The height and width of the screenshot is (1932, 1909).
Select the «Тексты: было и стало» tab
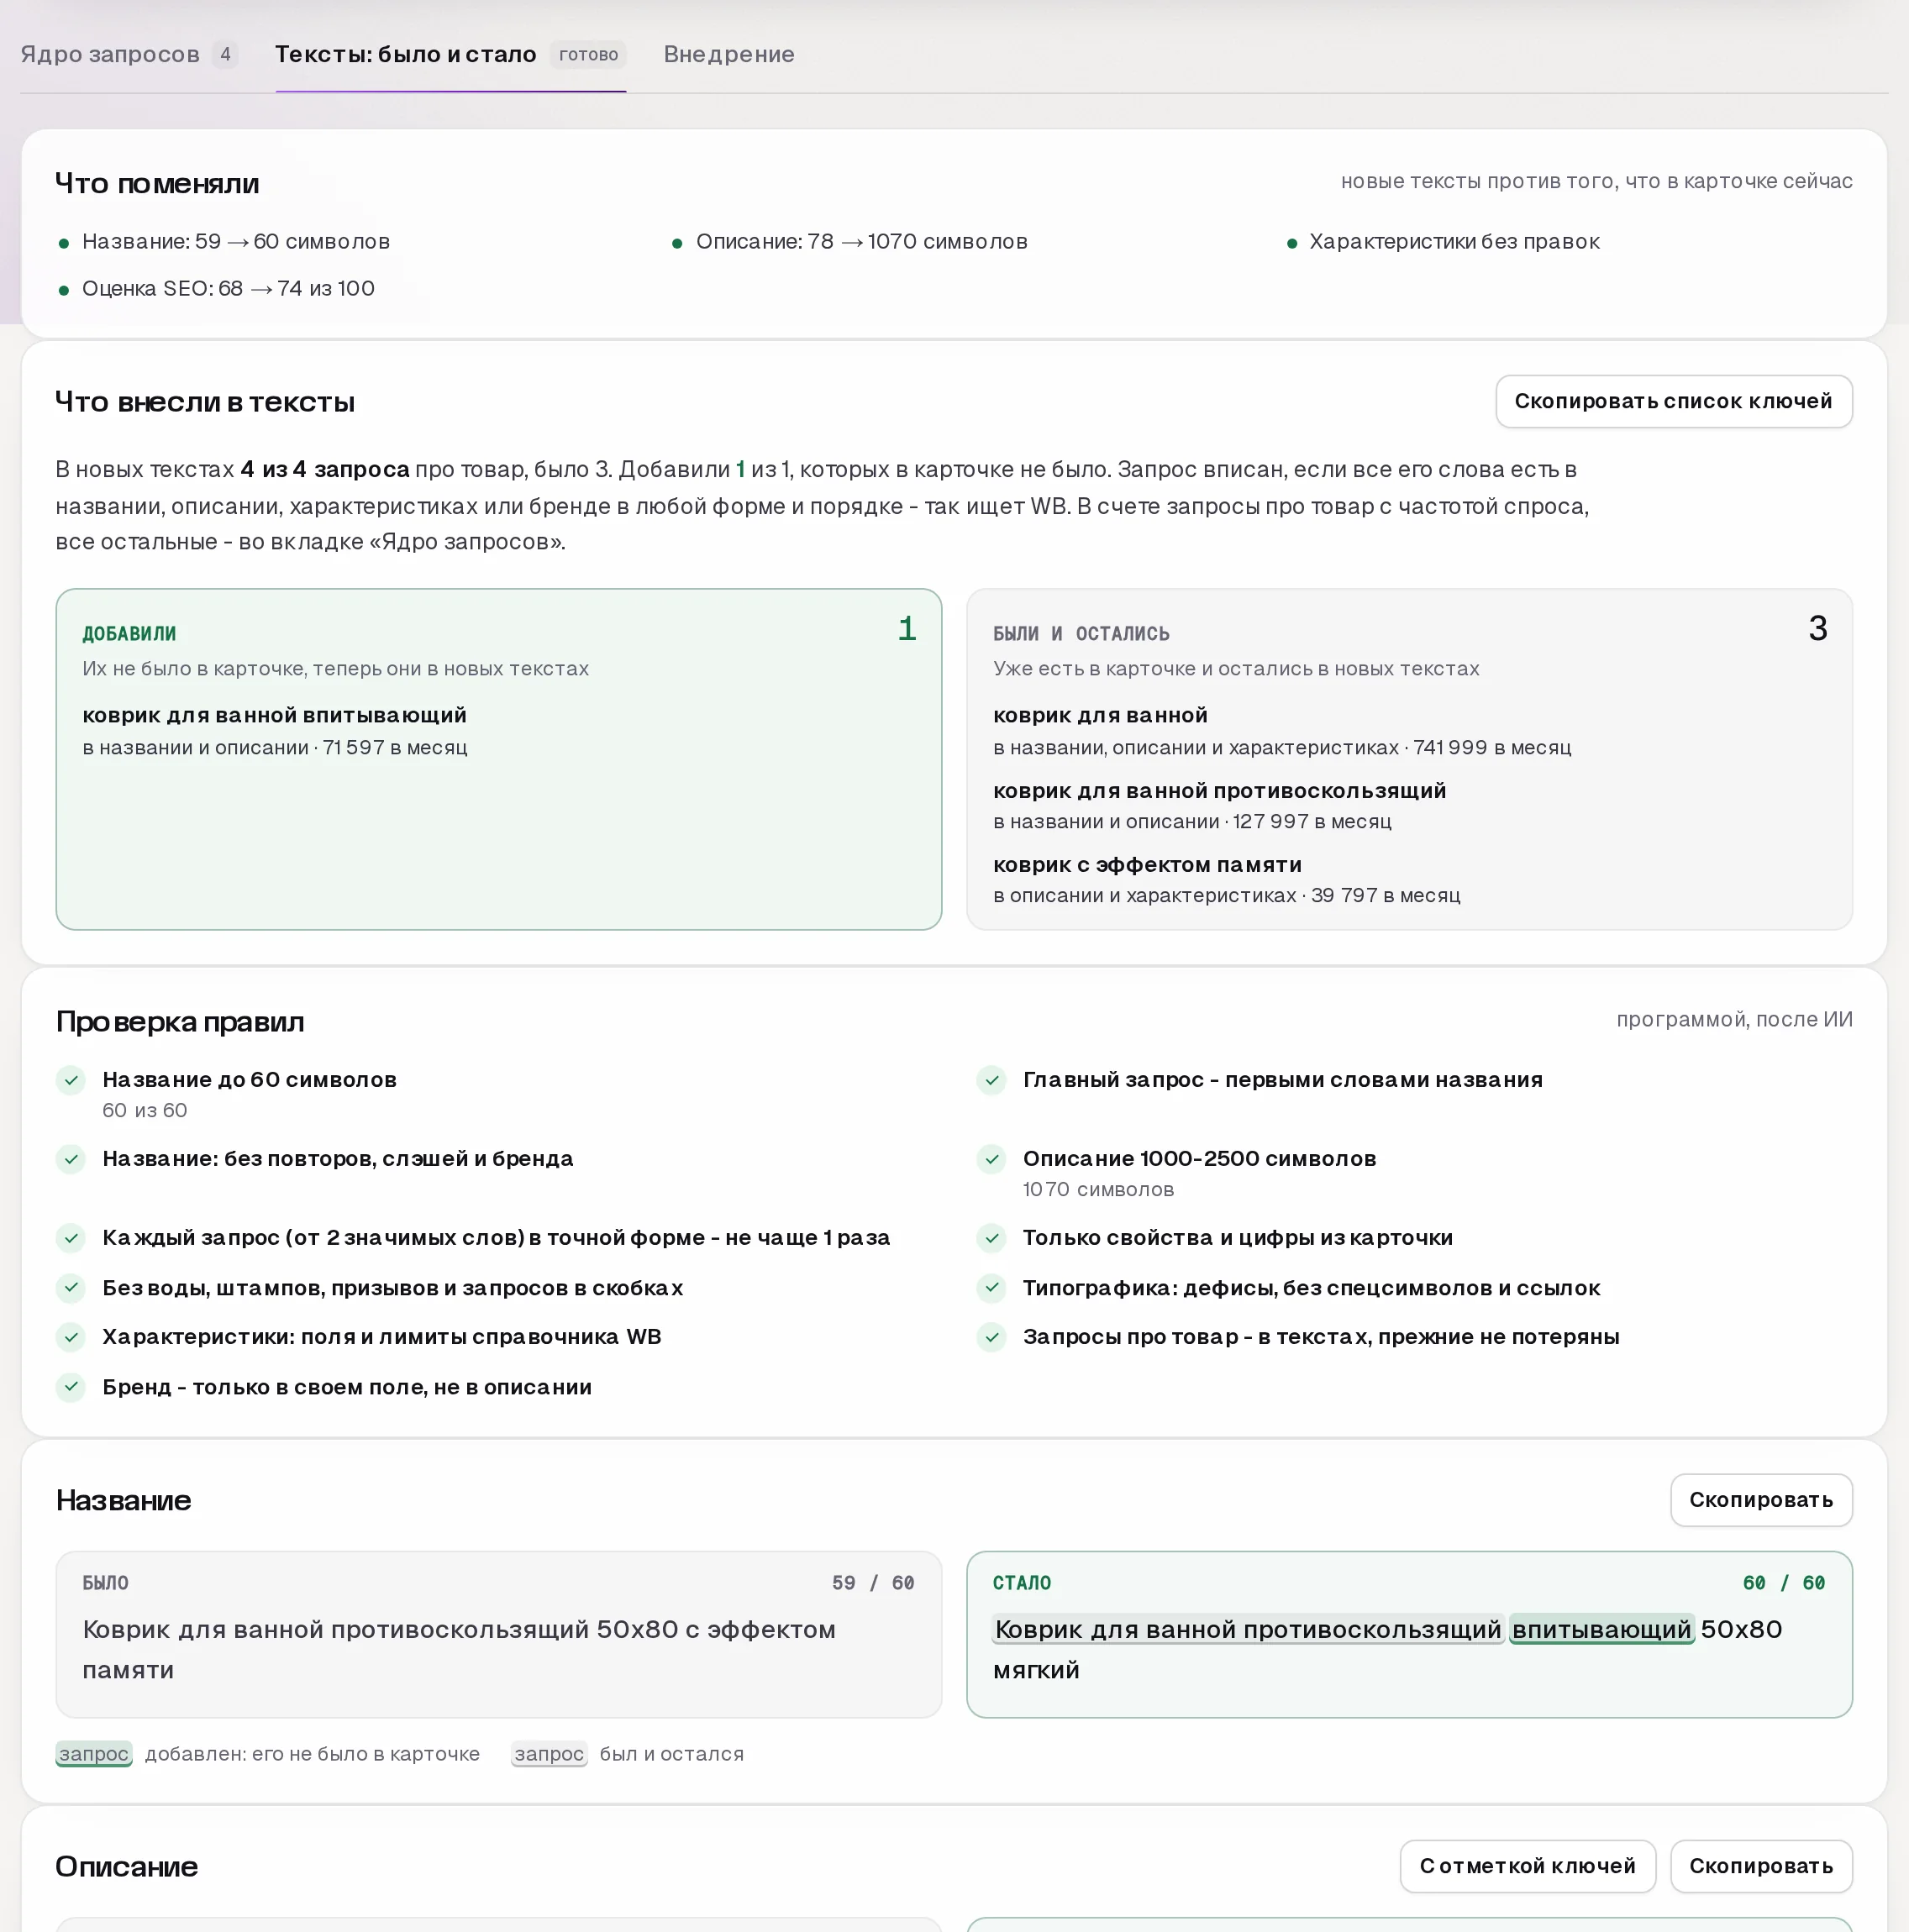[450, 54]
